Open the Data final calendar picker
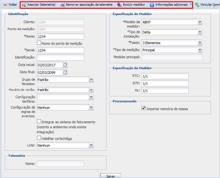 pyautogui.click(x=65, y=72)
